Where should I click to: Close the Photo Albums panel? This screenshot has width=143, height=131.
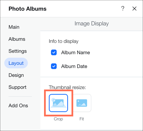click(134, 9)
